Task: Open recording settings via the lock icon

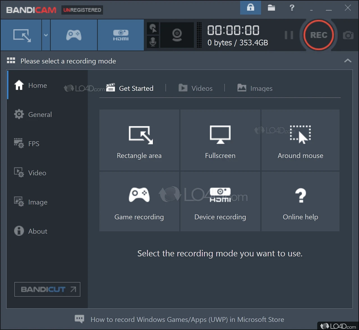Action: click(x=250, y=8)
